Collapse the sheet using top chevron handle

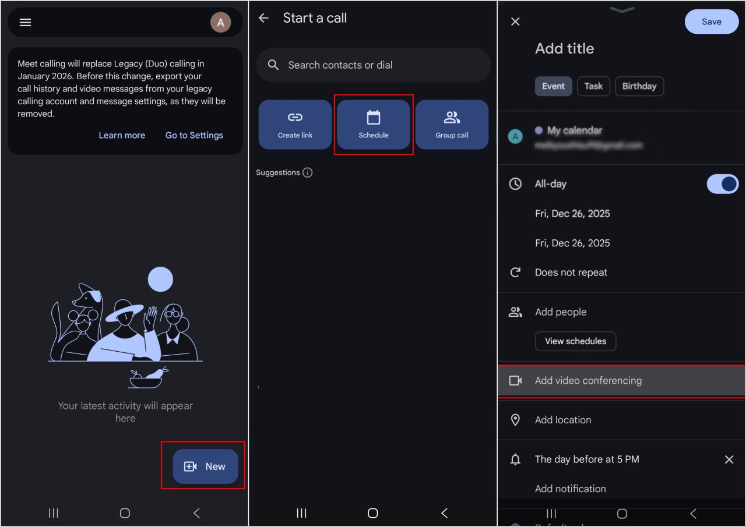622,9
